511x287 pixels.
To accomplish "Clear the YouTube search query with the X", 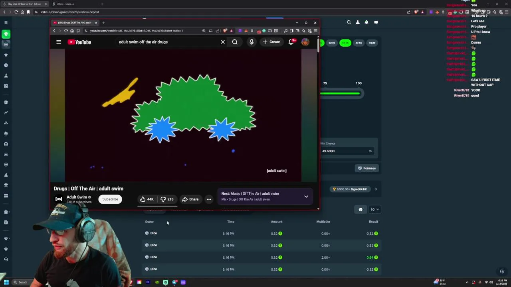I will (x=223, y=42).
